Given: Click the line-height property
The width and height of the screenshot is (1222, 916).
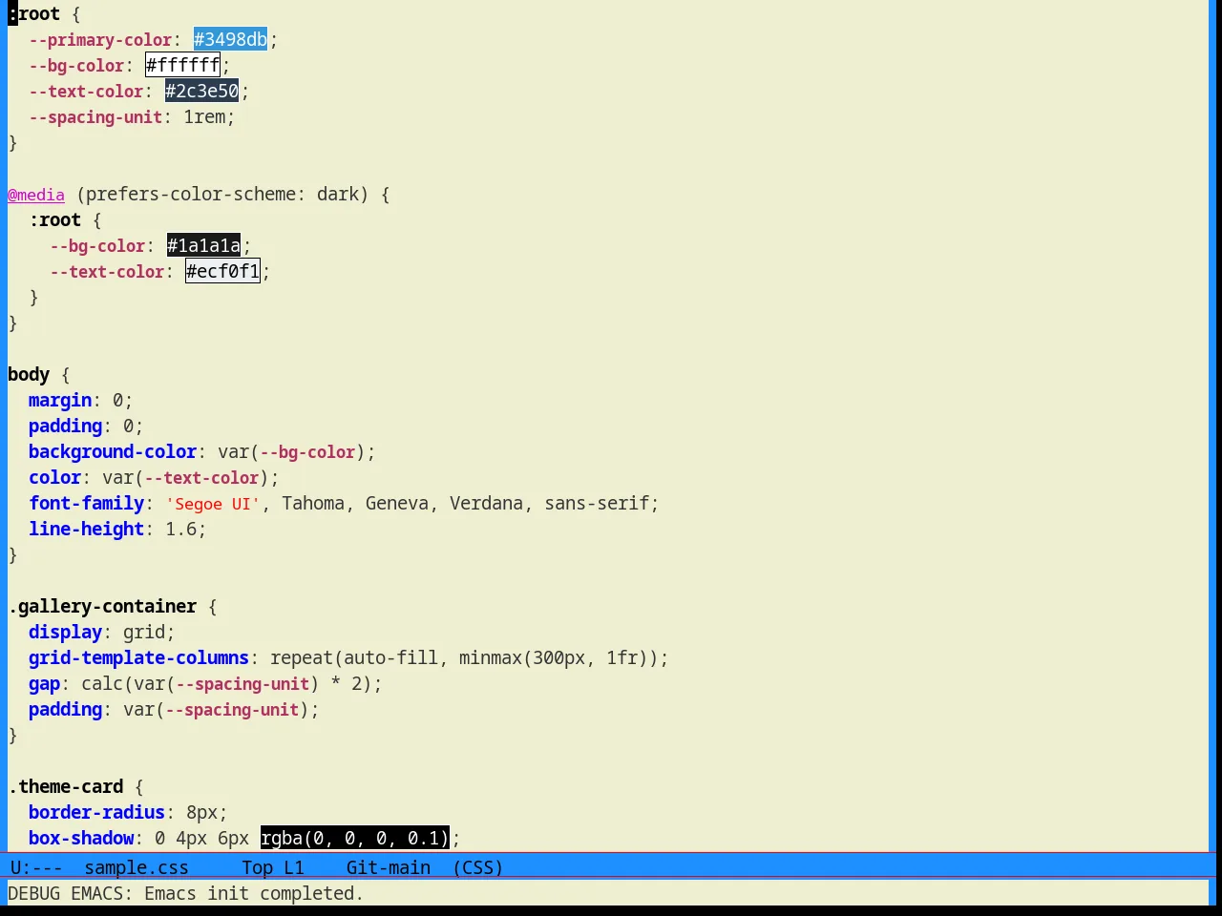Looking at the screenshot, I should 87,529.
